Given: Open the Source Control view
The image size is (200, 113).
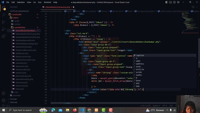Looking at the screenshot, I should pos(3,22).
